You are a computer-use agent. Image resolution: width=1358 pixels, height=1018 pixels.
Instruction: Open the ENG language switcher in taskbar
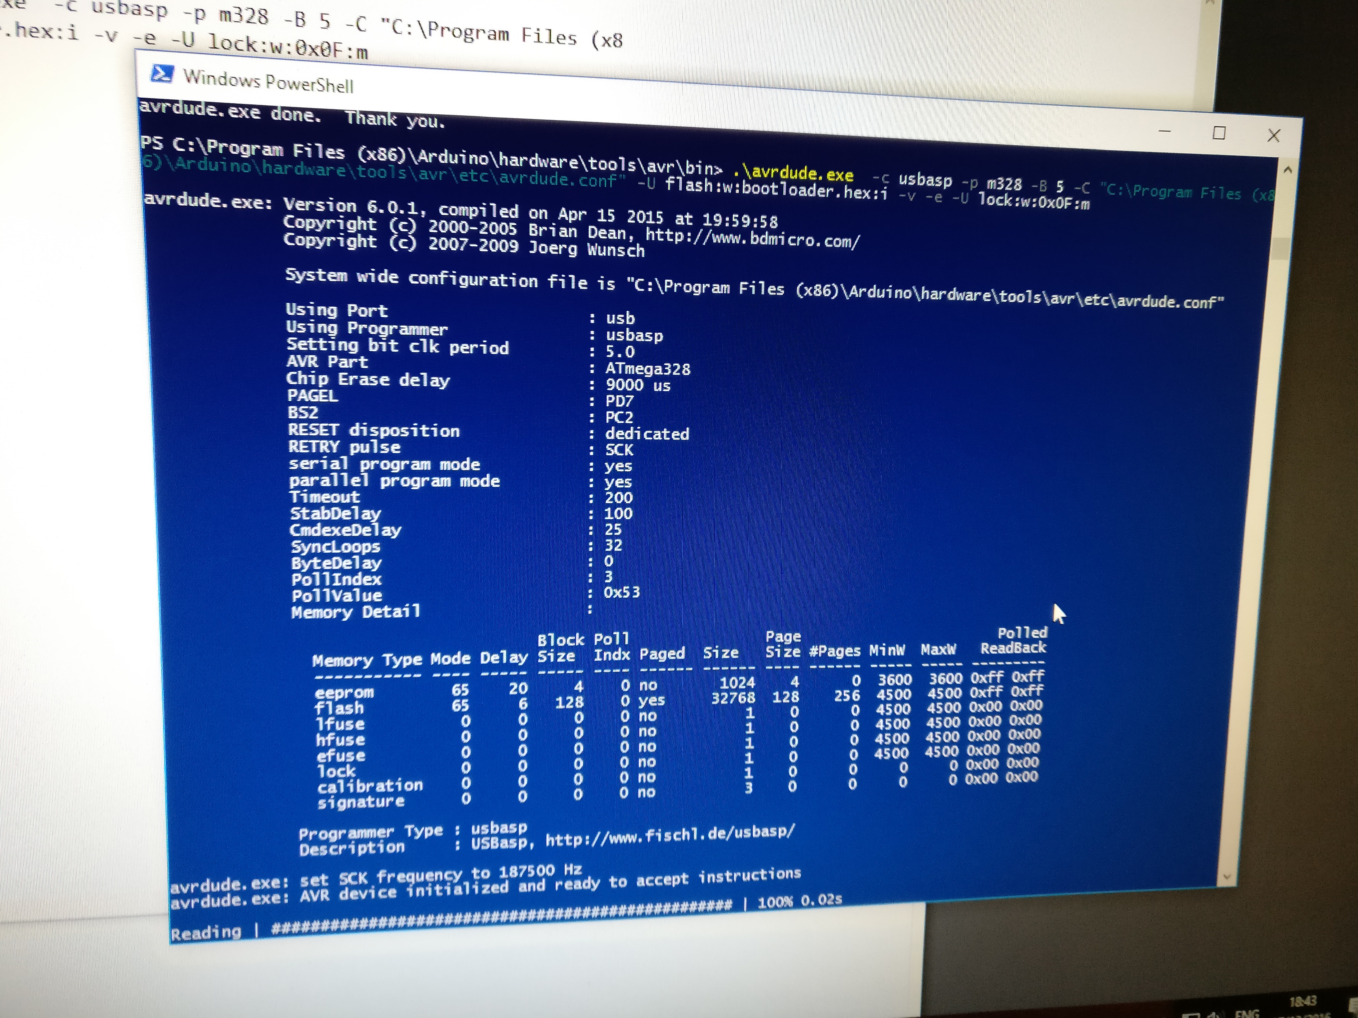[1247, 1014]
